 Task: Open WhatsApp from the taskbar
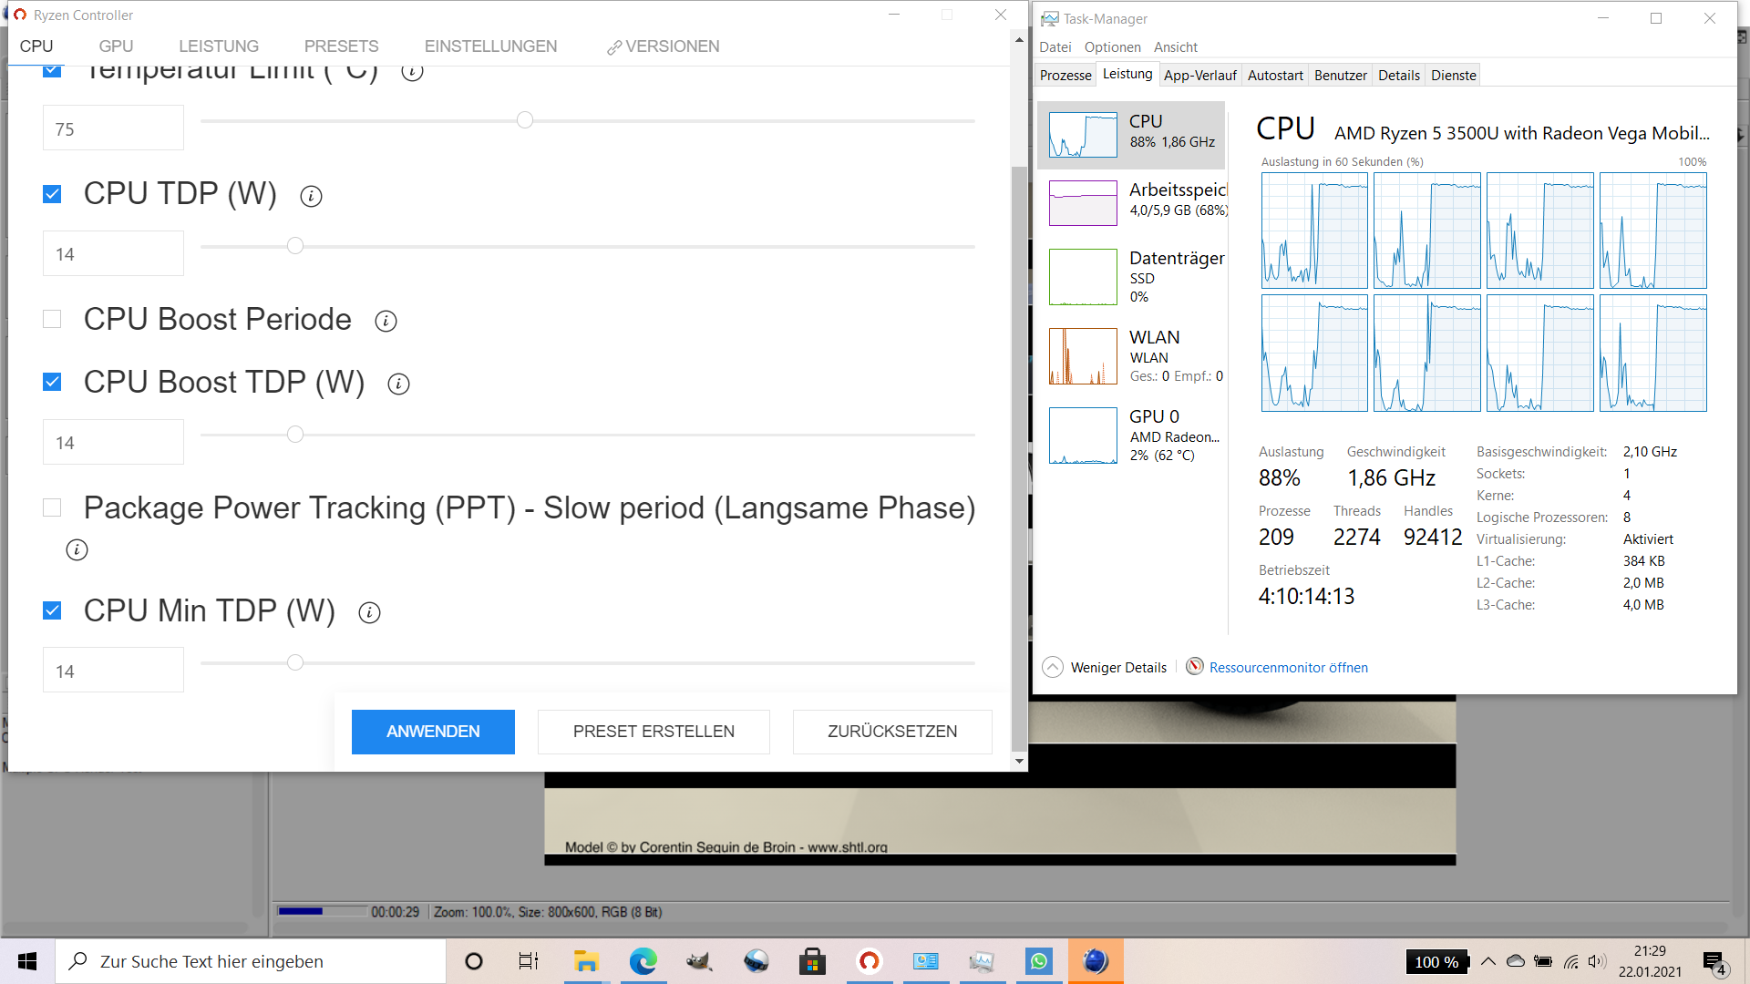pos(1038,961)
